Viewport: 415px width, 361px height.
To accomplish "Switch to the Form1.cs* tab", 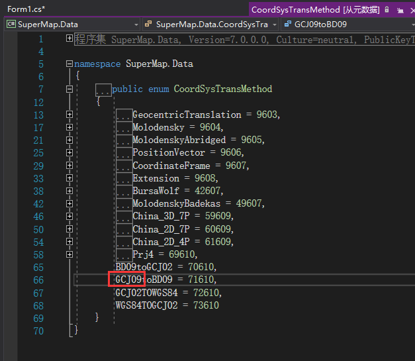I will pos(26,9).
